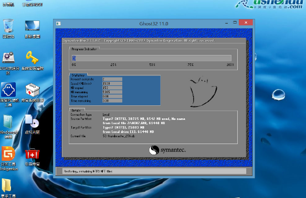Click the Symantec Ghost copyright header line
This screenshot has height=198, width=306.
(139, 40)
